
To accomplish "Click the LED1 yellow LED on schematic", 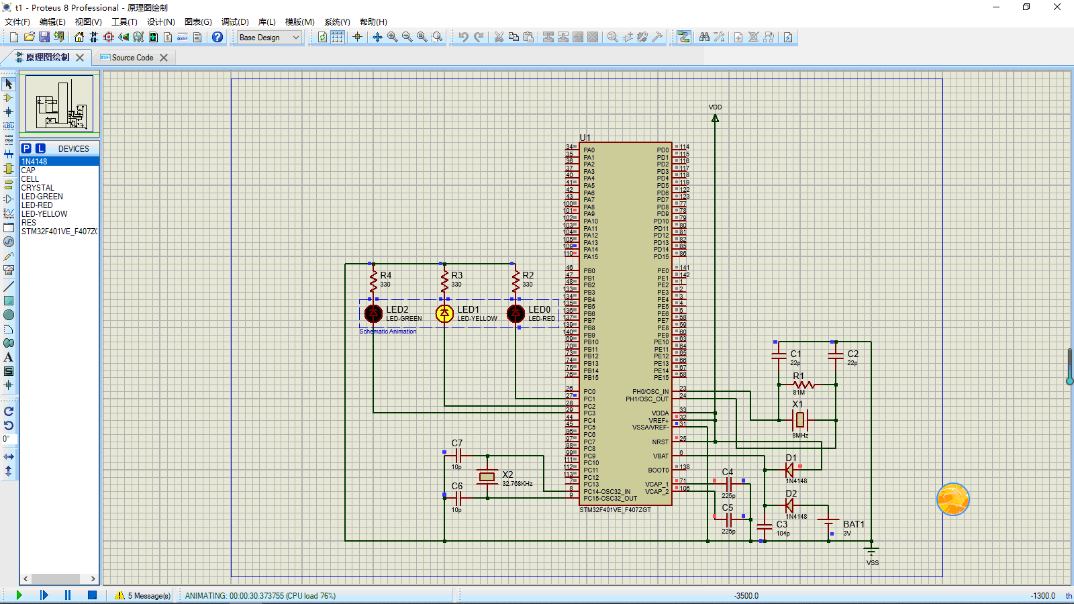I will tap(444, 313).
